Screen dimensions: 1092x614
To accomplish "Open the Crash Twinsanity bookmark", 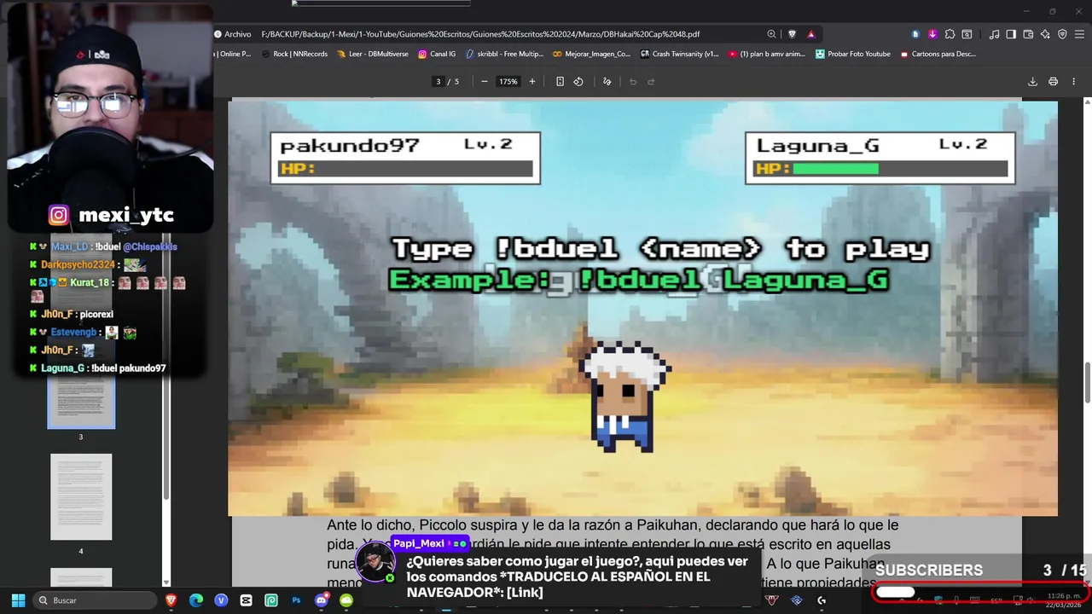I will 680,54.
